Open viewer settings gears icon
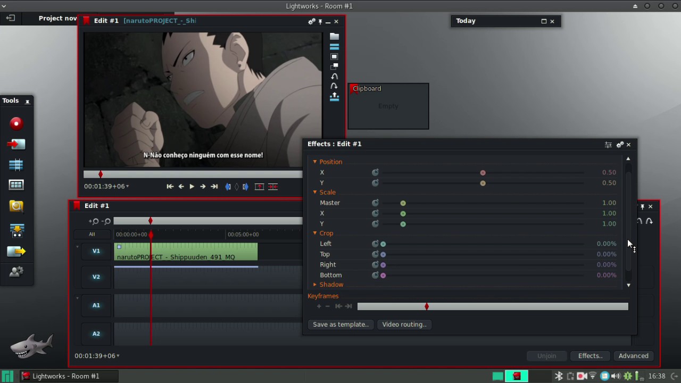 click(x=311, y=21)
